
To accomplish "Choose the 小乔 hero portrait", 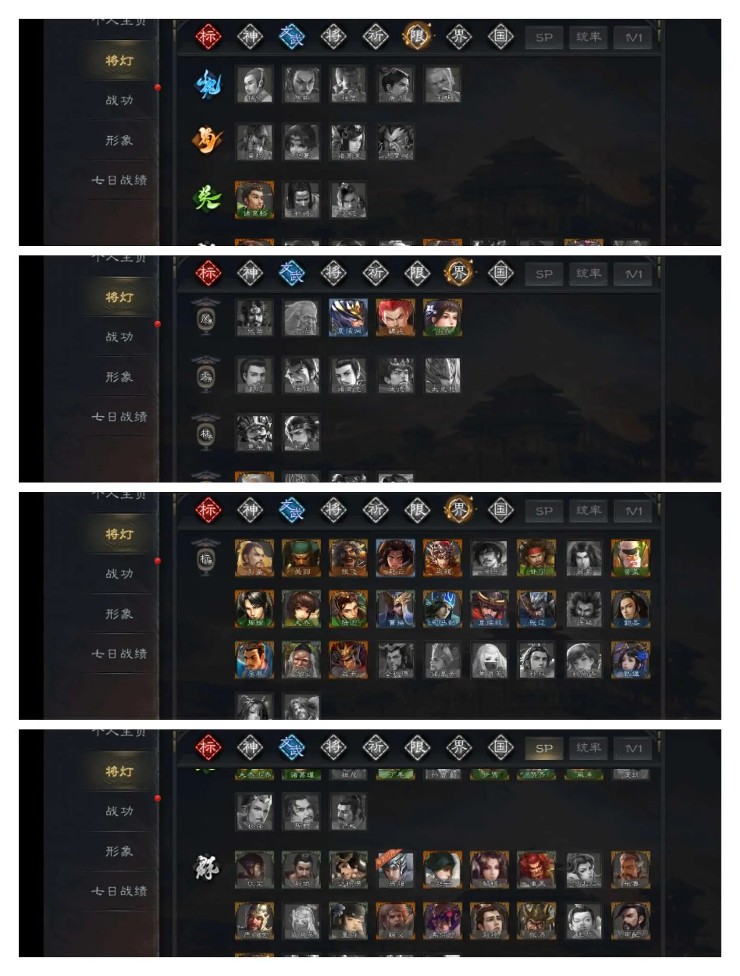I will pyautogui.click(x=443, y=317).
